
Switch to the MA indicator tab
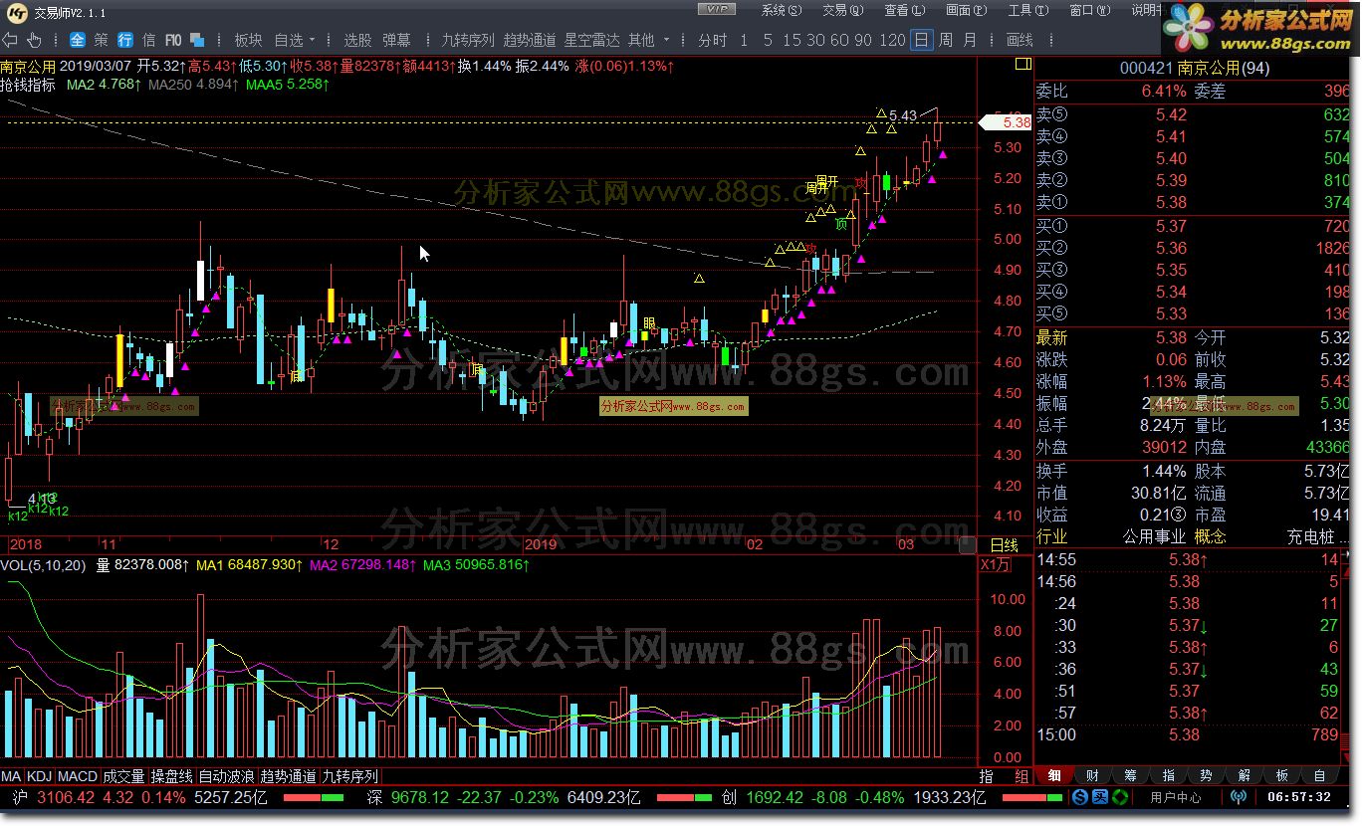coord(11,776)
